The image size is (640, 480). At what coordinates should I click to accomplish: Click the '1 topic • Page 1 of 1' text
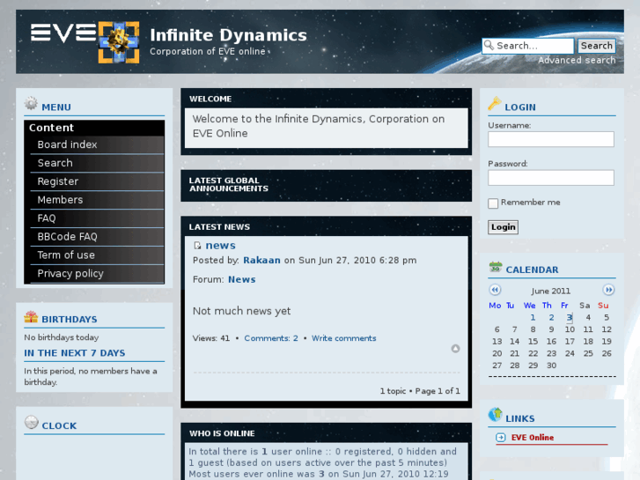pos(420,391)
